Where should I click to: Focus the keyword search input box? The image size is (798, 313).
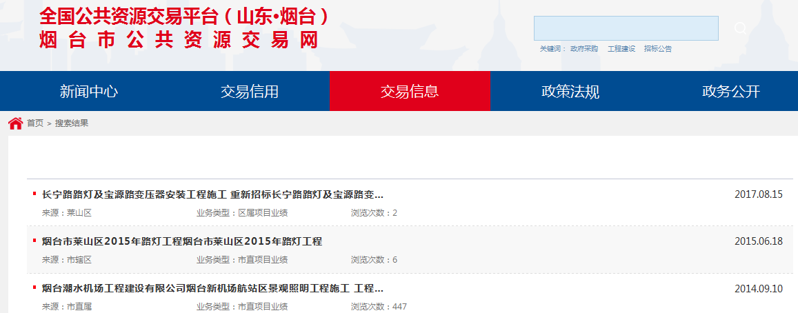click(x=626, y=28)
